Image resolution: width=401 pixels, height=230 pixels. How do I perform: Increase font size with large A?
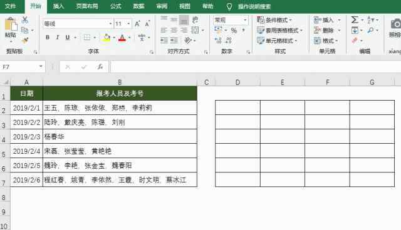137,24
